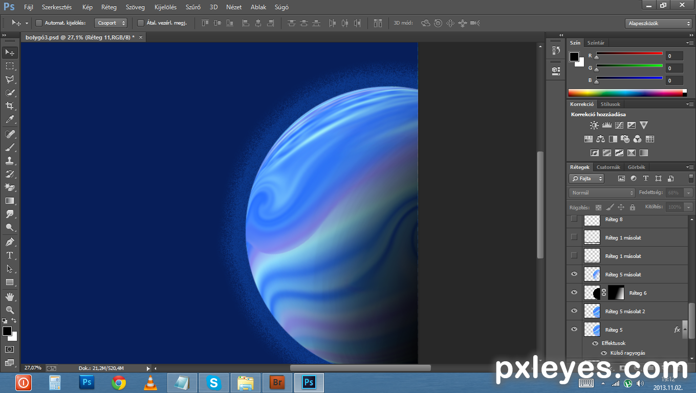Select the Dodge tool
The image size is (696, 393).
point(10,227)
